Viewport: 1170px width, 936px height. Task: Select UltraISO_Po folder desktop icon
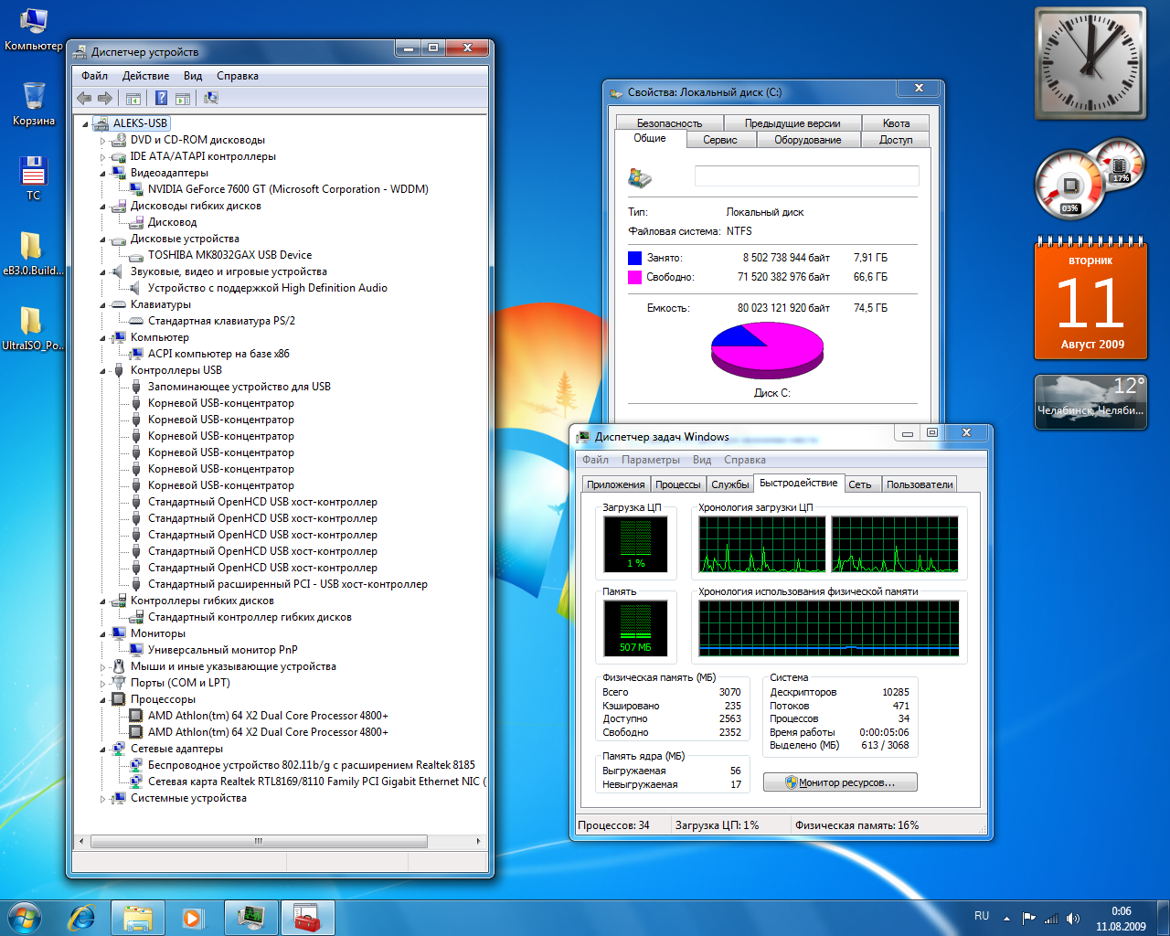(x=34, y=328)
